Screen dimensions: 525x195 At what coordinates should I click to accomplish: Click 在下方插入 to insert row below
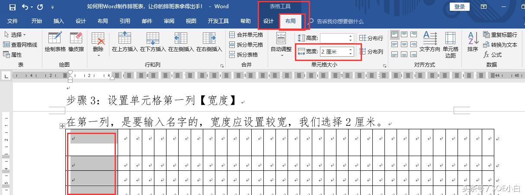click(x=153, y=42)
